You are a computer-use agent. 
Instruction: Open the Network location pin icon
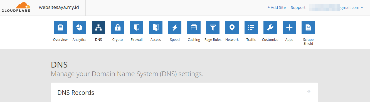pyautogui.click(x=232, y=28)
